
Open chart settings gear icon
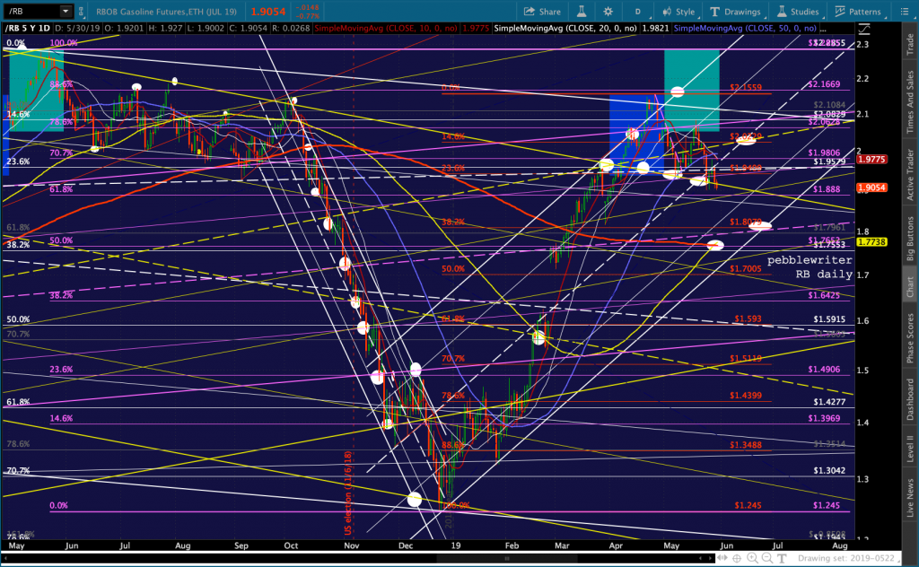608,11
